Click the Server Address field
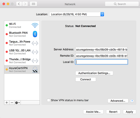The height and width of the screenshot is (118, 140). (101, 50)
